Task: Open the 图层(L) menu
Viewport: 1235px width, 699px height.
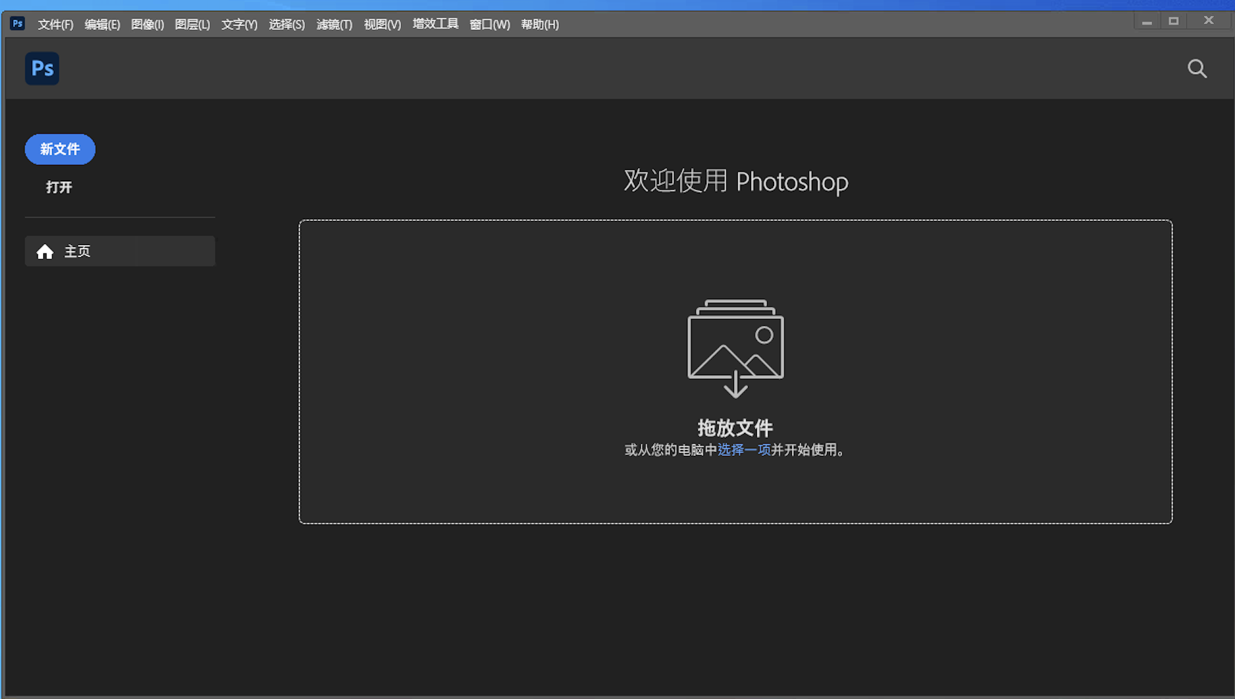Action: (x=192, y=24)
